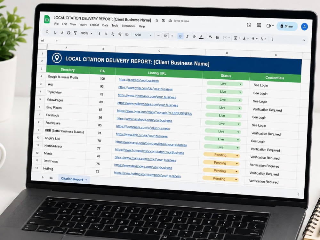Image resolution: width=320 pixels, height=240 pixels.
Task: Open the Format menu
Action: pyautogui.click(x=94, y=25)
